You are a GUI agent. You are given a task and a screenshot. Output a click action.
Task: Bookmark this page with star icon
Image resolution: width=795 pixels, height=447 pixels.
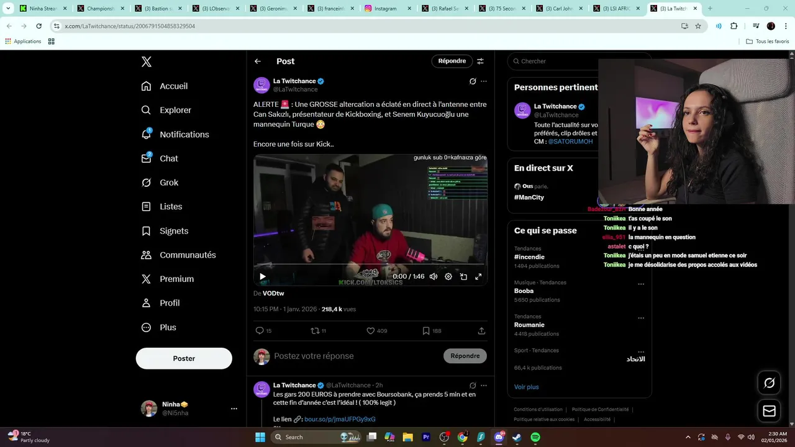tap(698, 26)
